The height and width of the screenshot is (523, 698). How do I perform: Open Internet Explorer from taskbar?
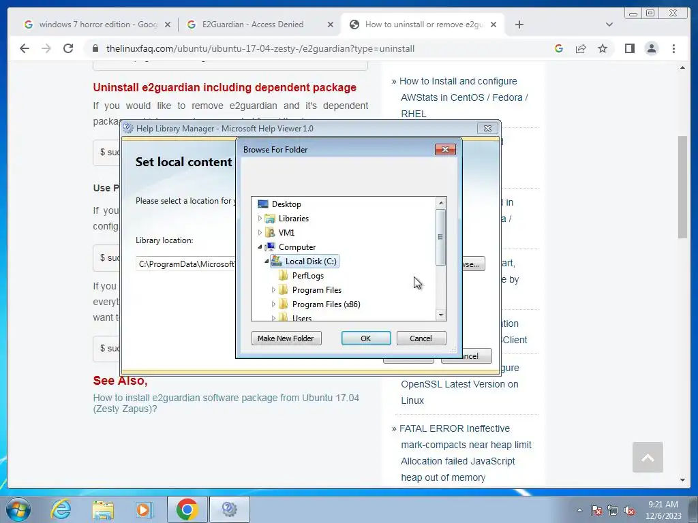pos(61,509)
